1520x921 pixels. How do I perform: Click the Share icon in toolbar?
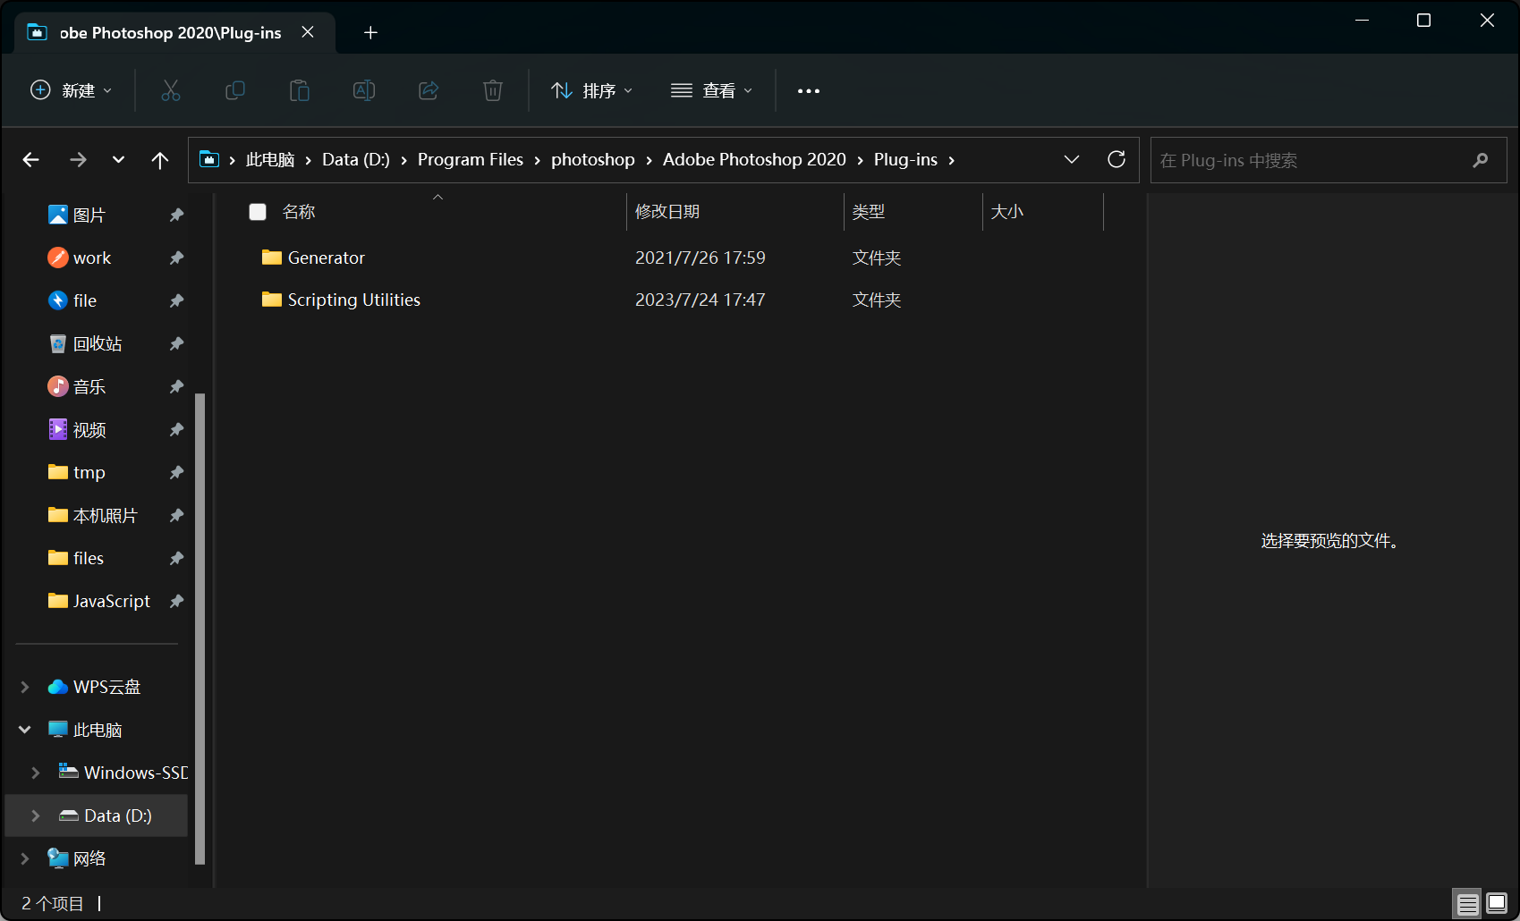pyautogui.click(x=429, y=90)
